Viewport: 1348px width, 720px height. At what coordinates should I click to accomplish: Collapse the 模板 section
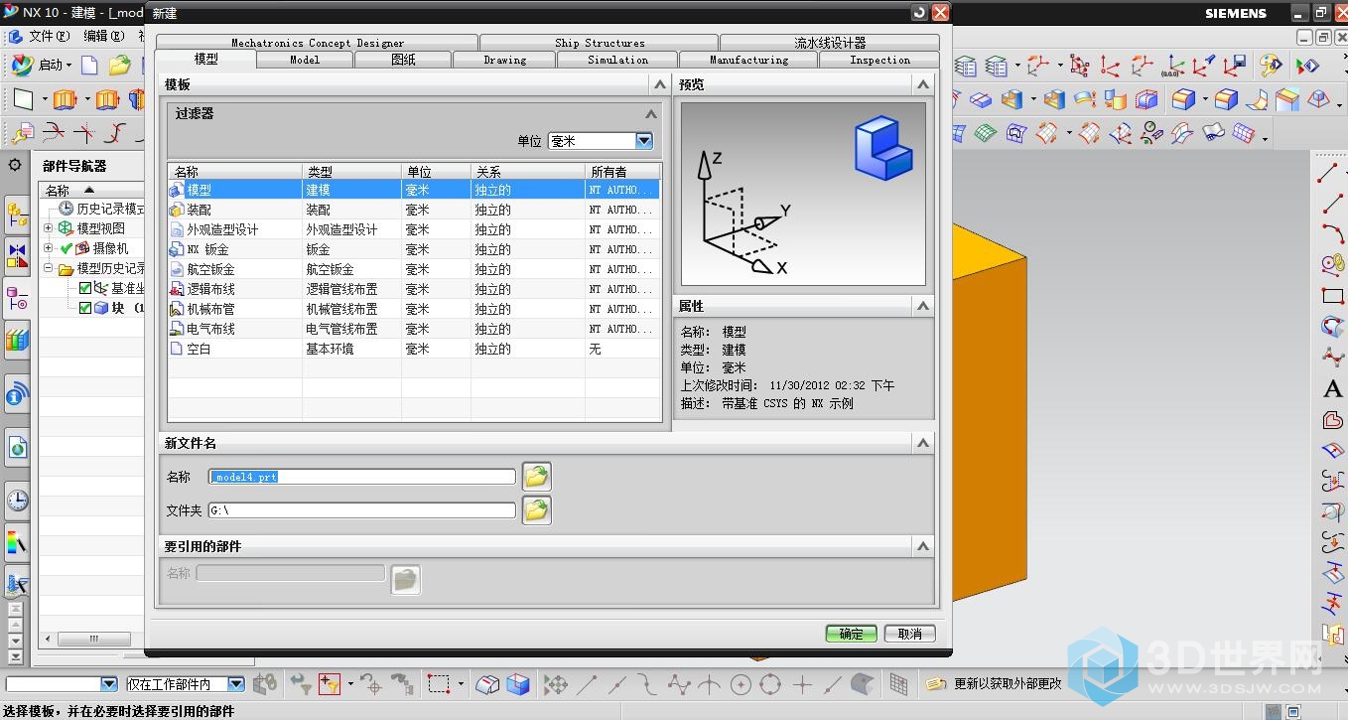tap(660, 85)
